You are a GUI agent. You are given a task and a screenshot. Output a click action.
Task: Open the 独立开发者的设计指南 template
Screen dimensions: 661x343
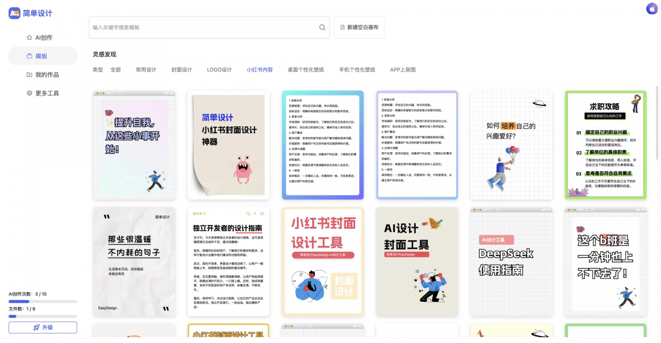coord(228,262)
